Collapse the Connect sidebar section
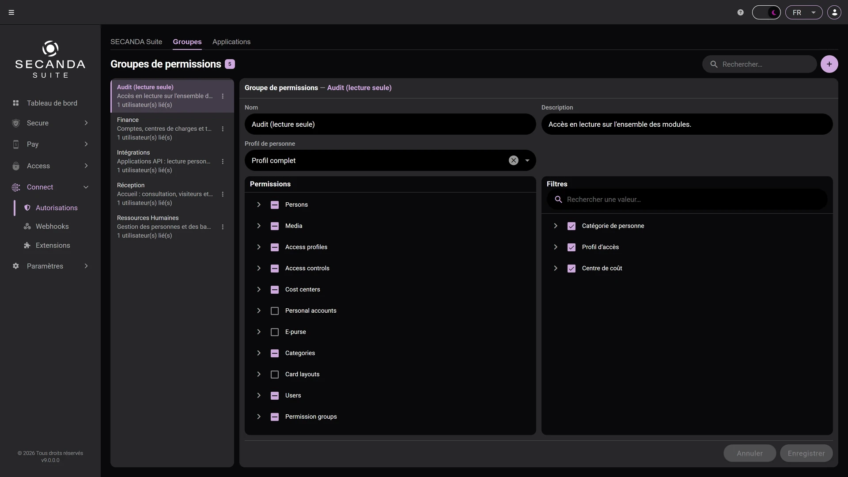The image size is (848, 477). [x=86, y=187]
